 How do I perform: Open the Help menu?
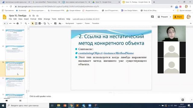click(68, 19)
